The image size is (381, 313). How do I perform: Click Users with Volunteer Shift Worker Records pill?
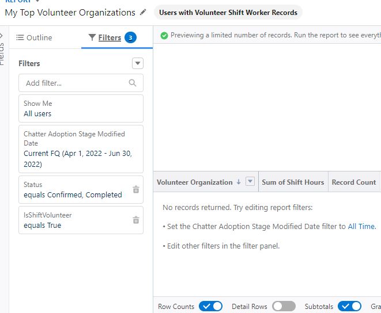228,12
